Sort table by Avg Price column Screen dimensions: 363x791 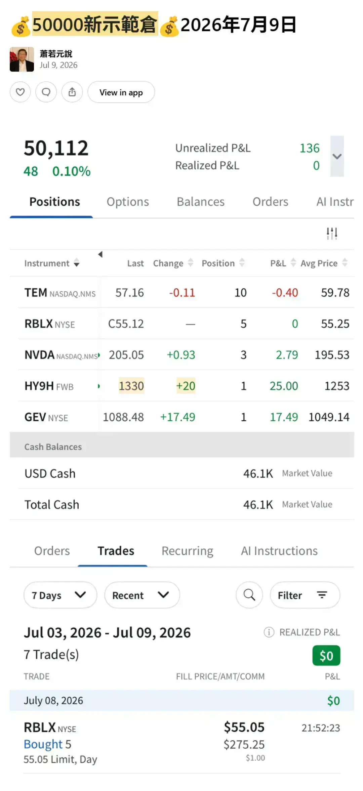pyautogui.click(x=345, y=262)
